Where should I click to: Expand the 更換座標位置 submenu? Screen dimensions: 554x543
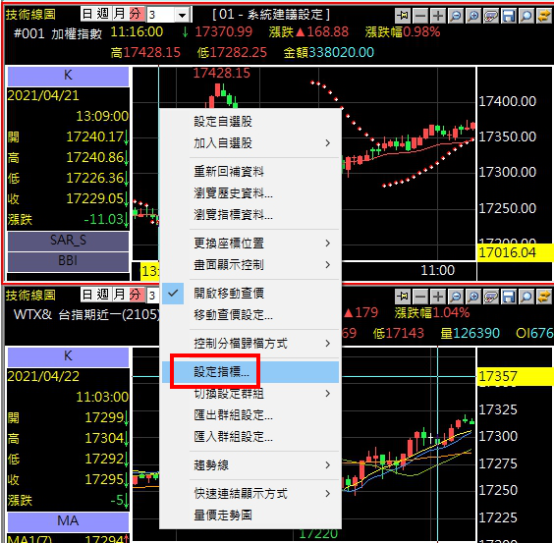[250, 244]
